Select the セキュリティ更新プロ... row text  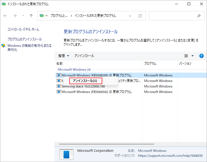click(129, 81)
